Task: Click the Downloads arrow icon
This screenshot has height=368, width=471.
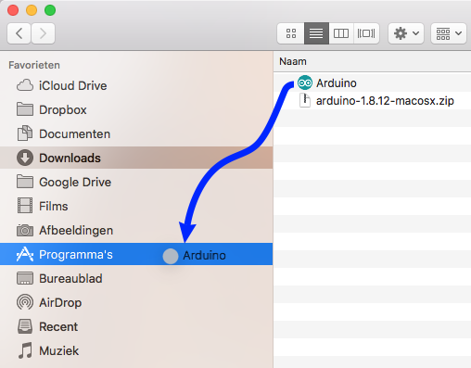Action: coord(25,158)
